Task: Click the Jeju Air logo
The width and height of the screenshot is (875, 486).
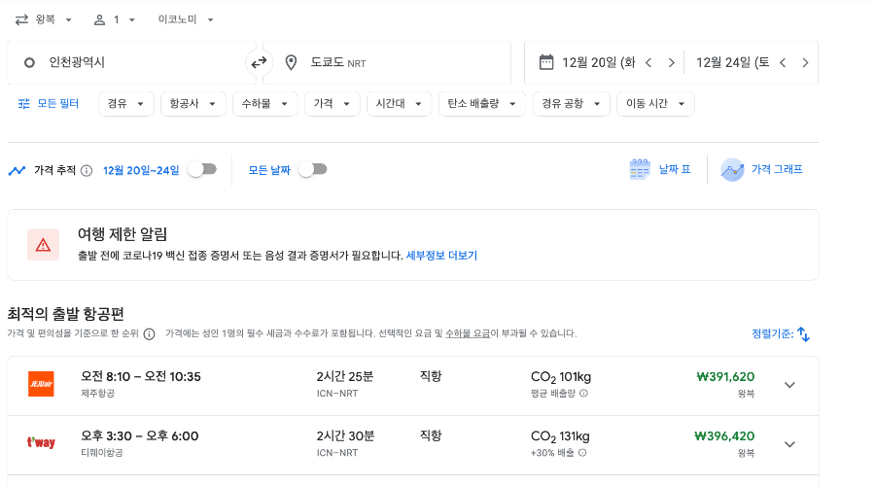Action: tap(41, 384)
